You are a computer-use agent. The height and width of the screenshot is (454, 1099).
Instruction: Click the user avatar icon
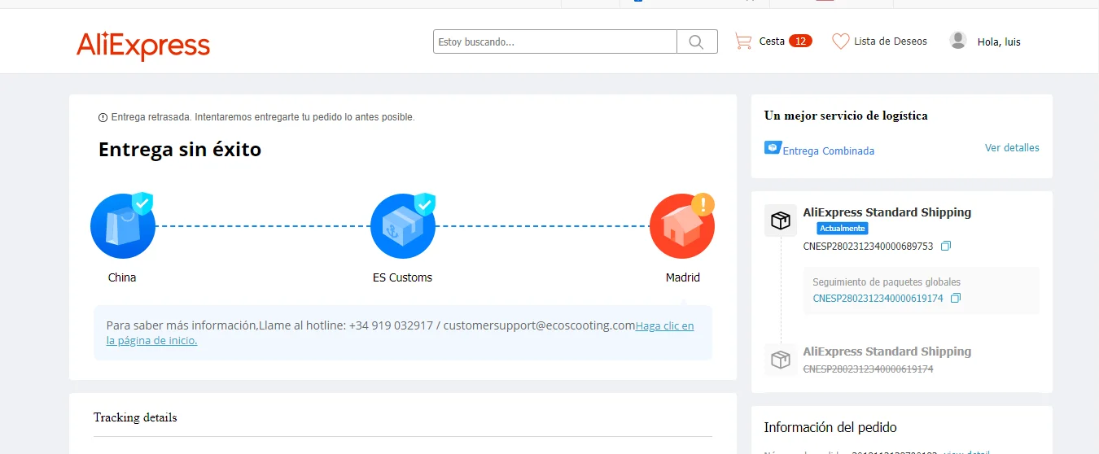coord(958,40)
